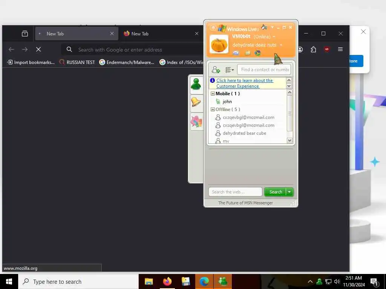Close the second Firefox New Tab
This screenshot has width=386, height=289.
point(197,33)
